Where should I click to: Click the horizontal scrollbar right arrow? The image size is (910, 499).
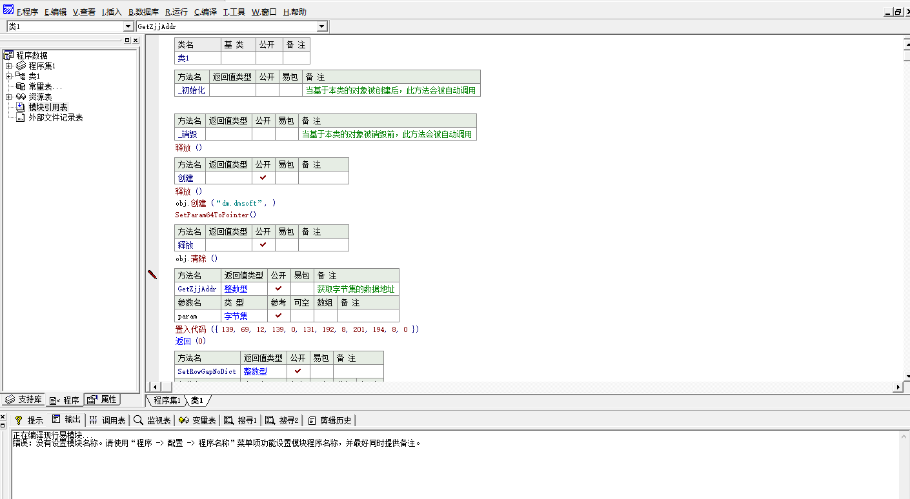pos(898,387)
